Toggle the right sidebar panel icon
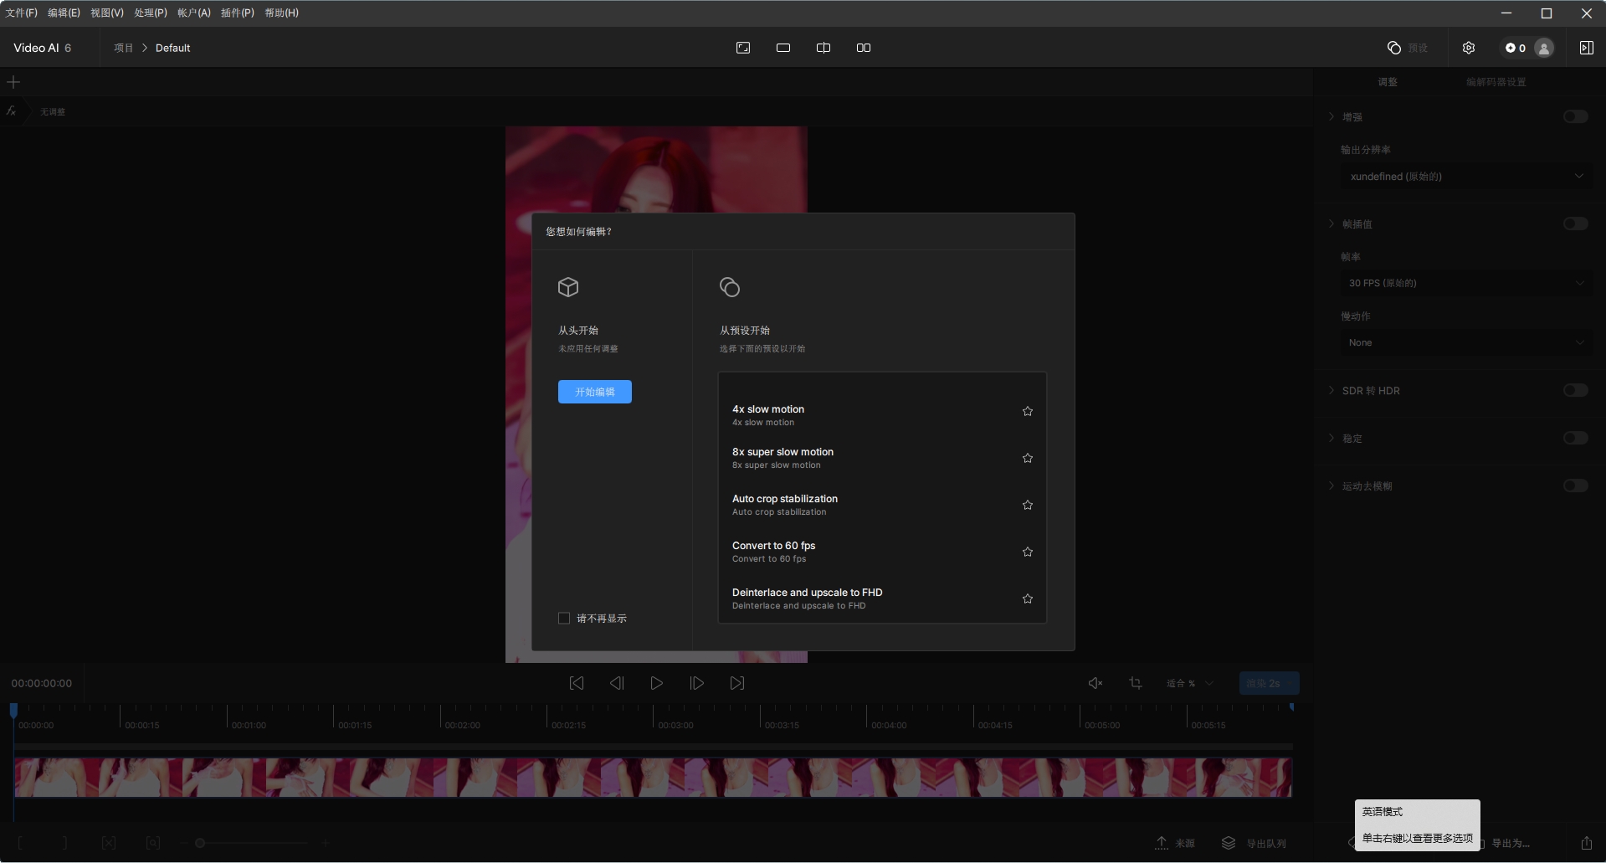The height and width of the screenshot is (863, 1606). coord(1586,48)
